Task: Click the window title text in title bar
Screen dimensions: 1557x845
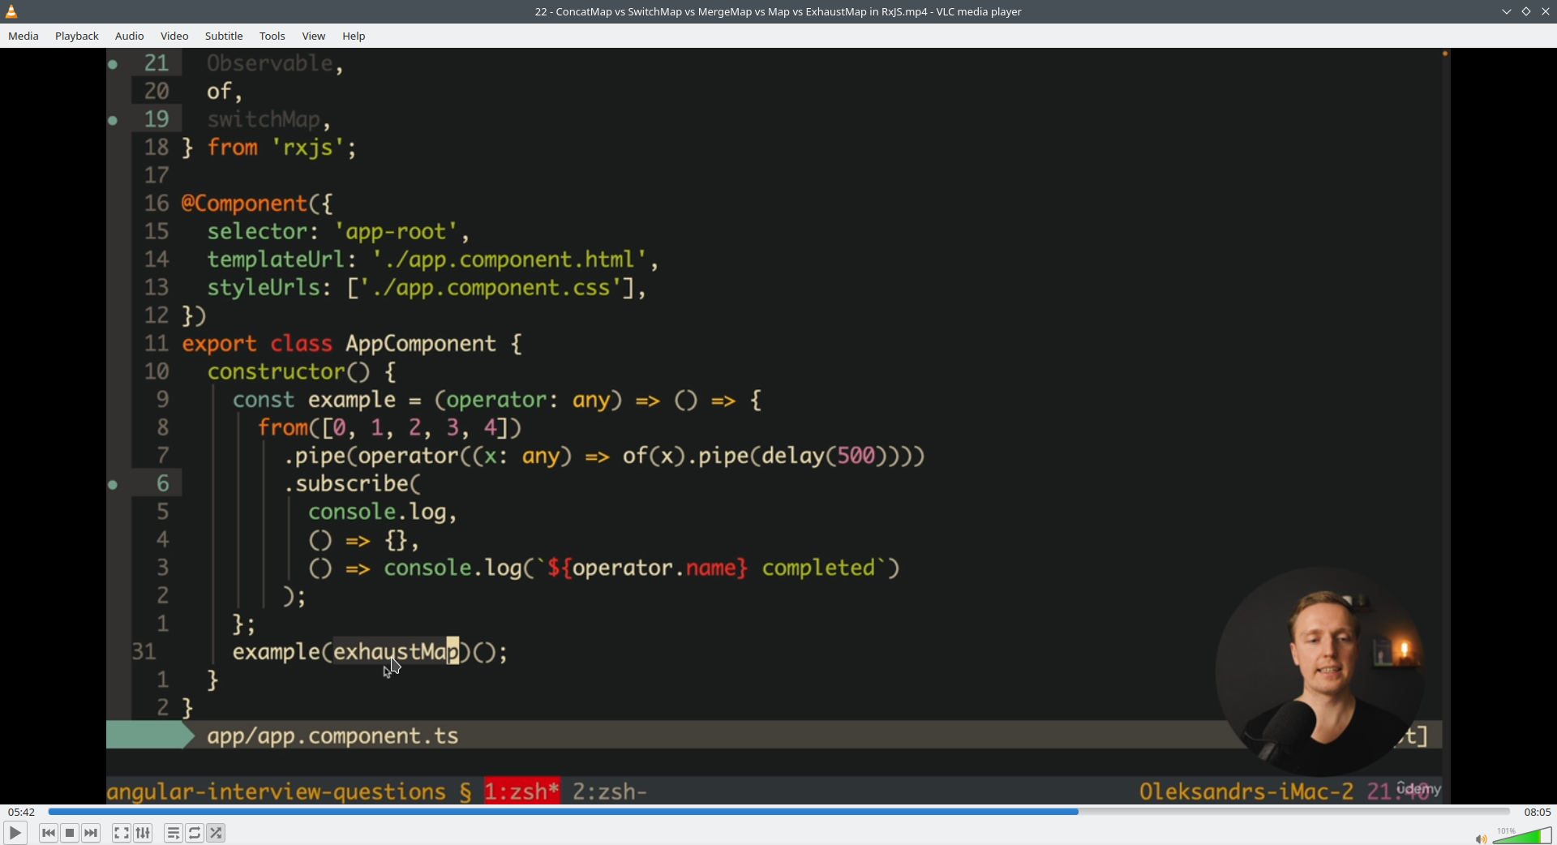Action: [x=778, y=11]
